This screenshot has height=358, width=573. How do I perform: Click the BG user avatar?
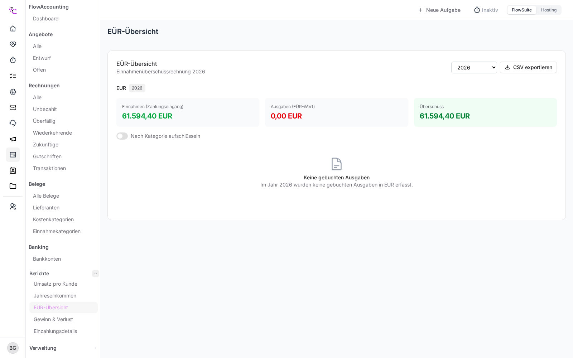[x=13, y=348]
